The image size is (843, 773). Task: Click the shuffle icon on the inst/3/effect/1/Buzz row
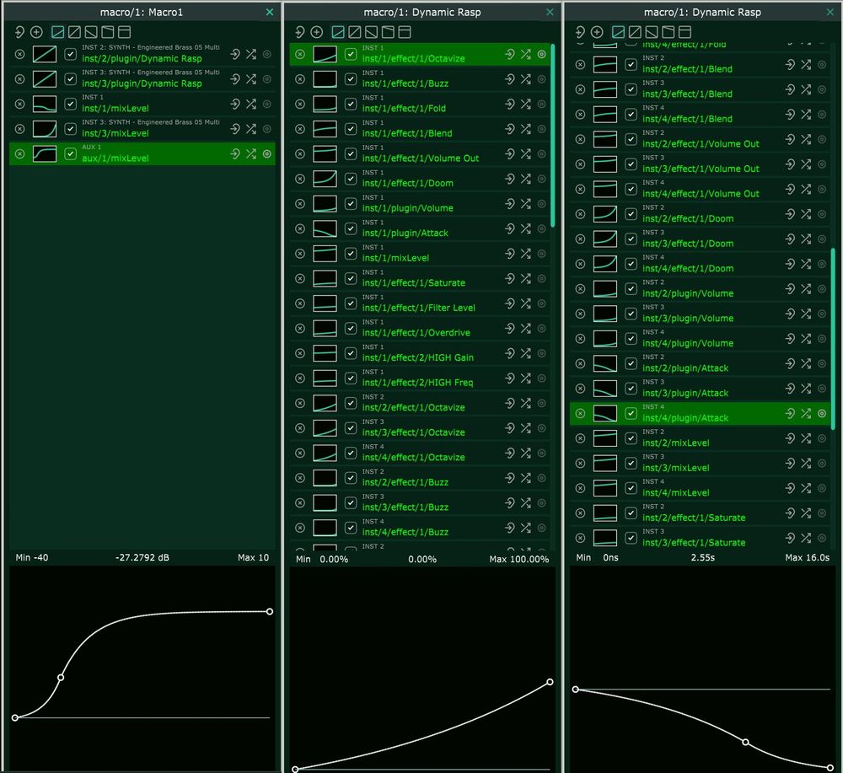(526, 502)
